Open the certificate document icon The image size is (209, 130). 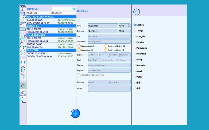(23, 76)
